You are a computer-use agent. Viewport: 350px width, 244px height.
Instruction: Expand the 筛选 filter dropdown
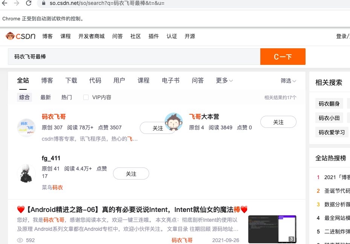coord(288,80)
